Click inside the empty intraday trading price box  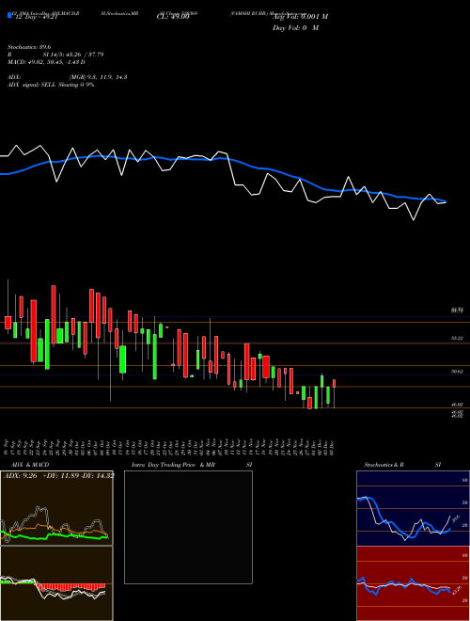(188, 527)
